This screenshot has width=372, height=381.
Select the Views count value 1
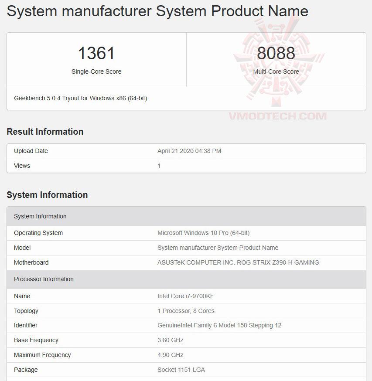pos(159,166)
